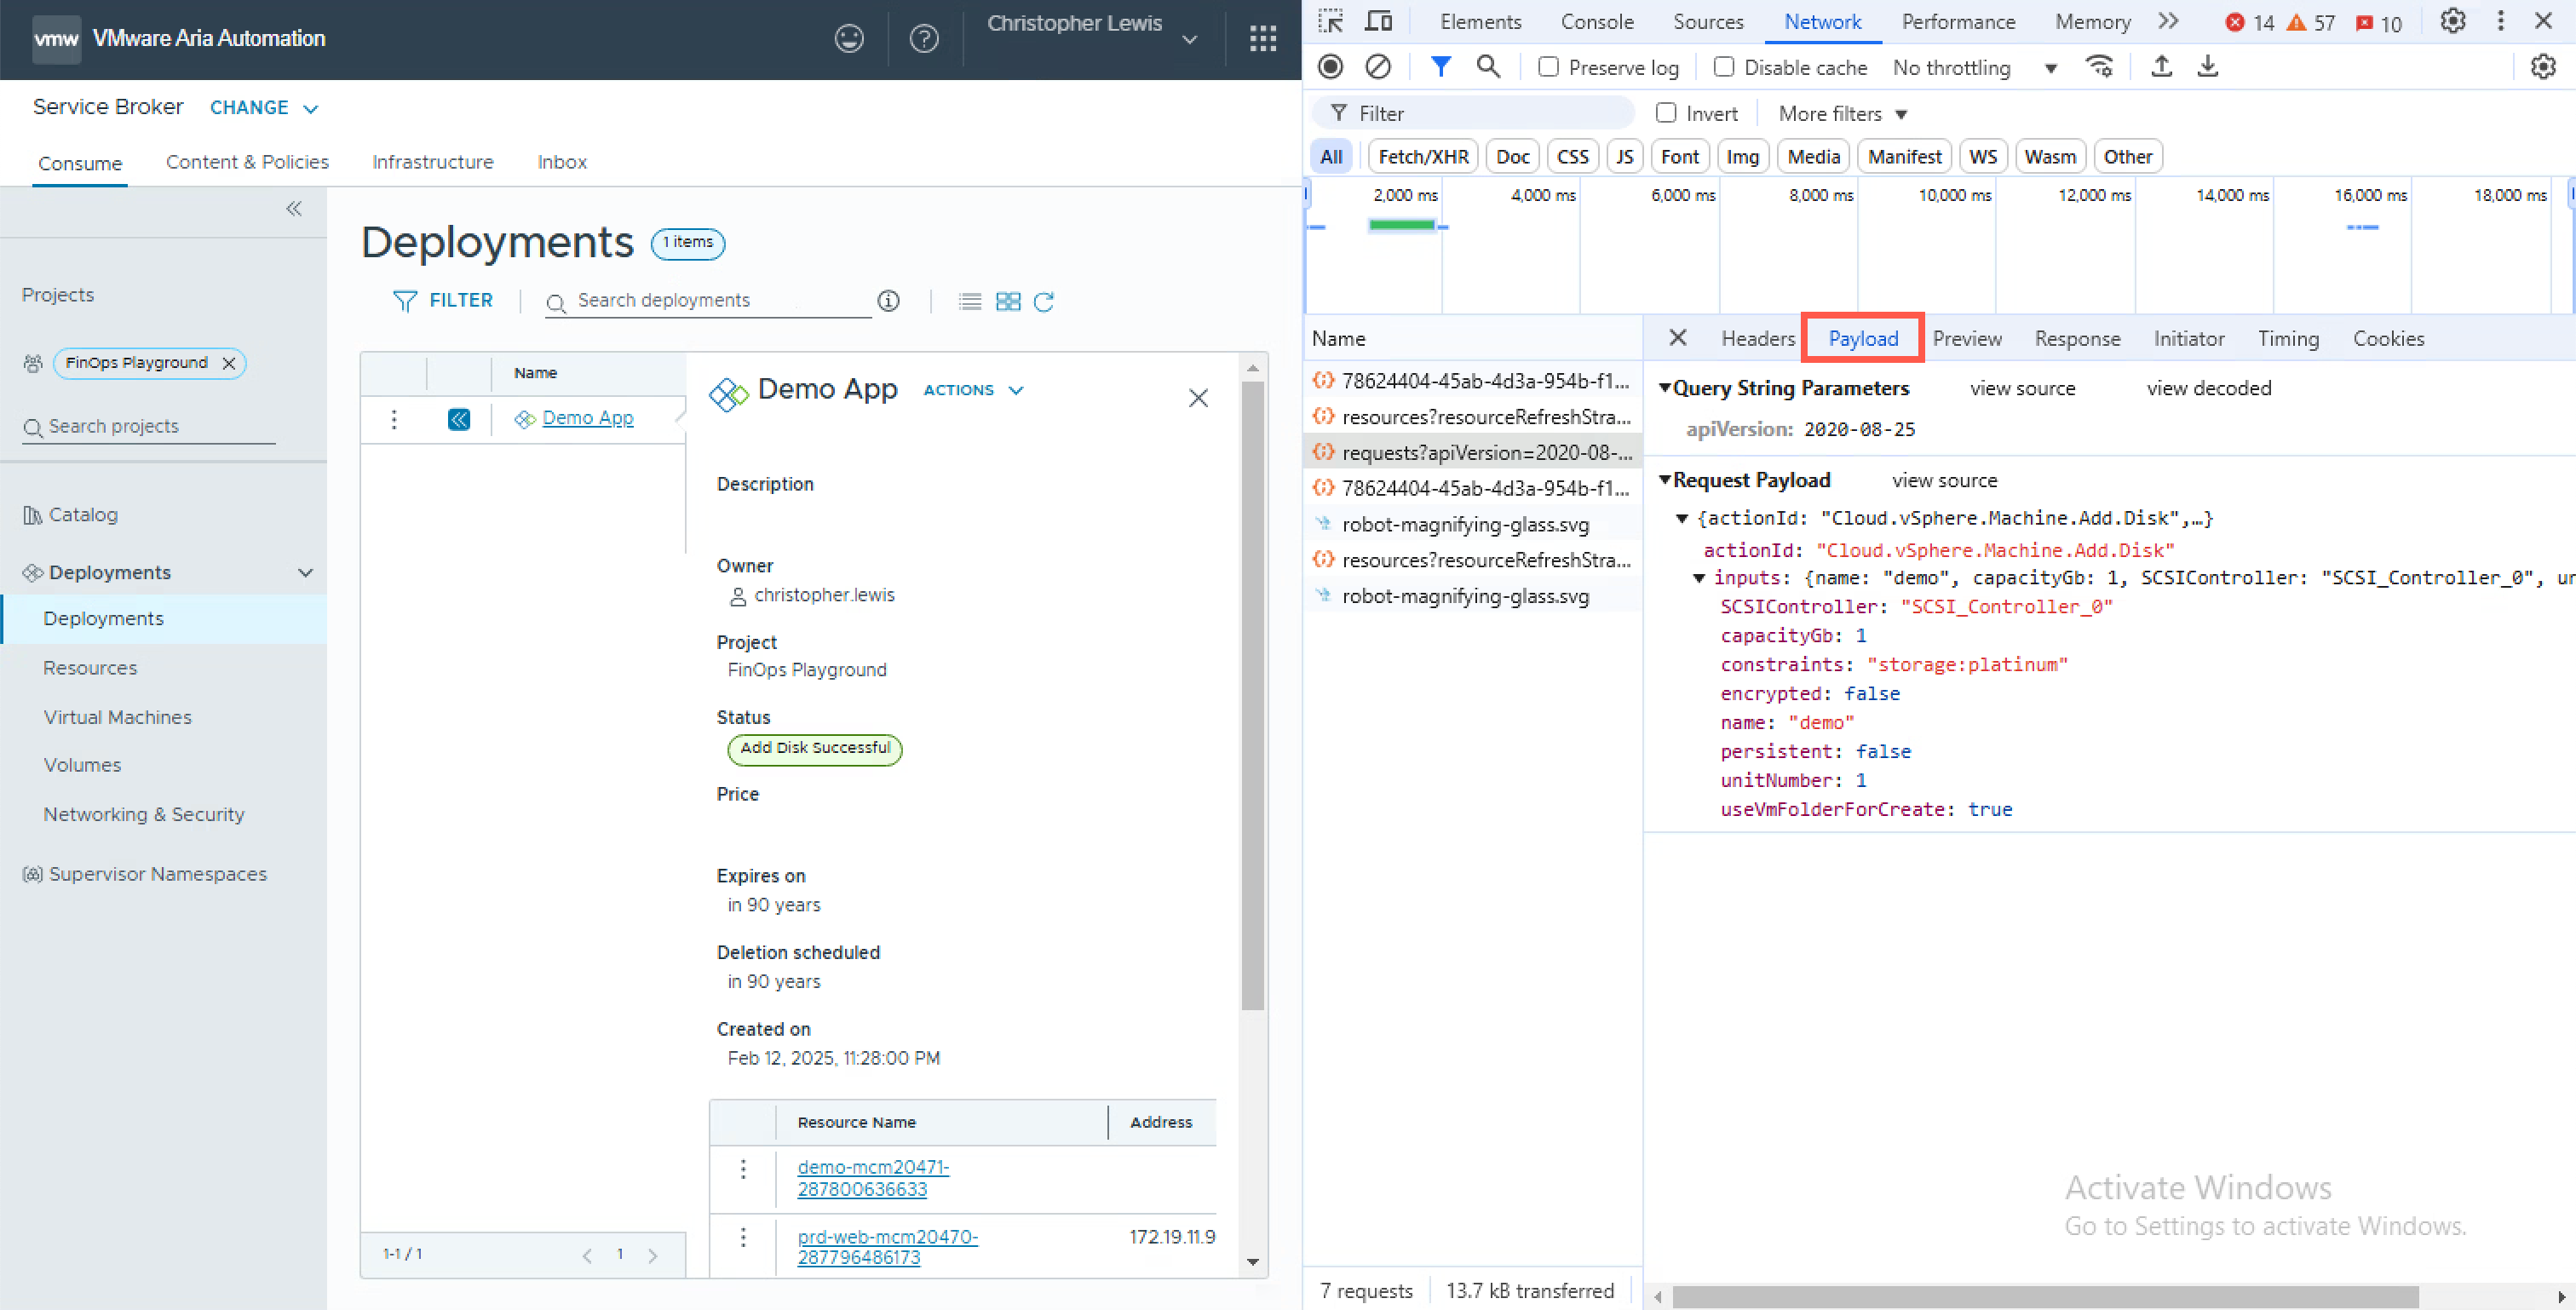Collapse the Request Payload section triangle

[1665, 480]
